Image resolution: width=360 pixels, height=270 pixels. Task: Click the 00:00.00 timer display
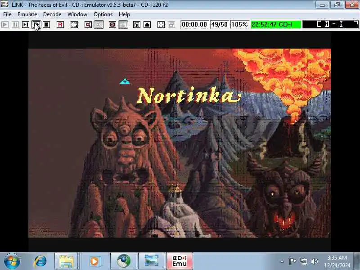tap(194, 24)
